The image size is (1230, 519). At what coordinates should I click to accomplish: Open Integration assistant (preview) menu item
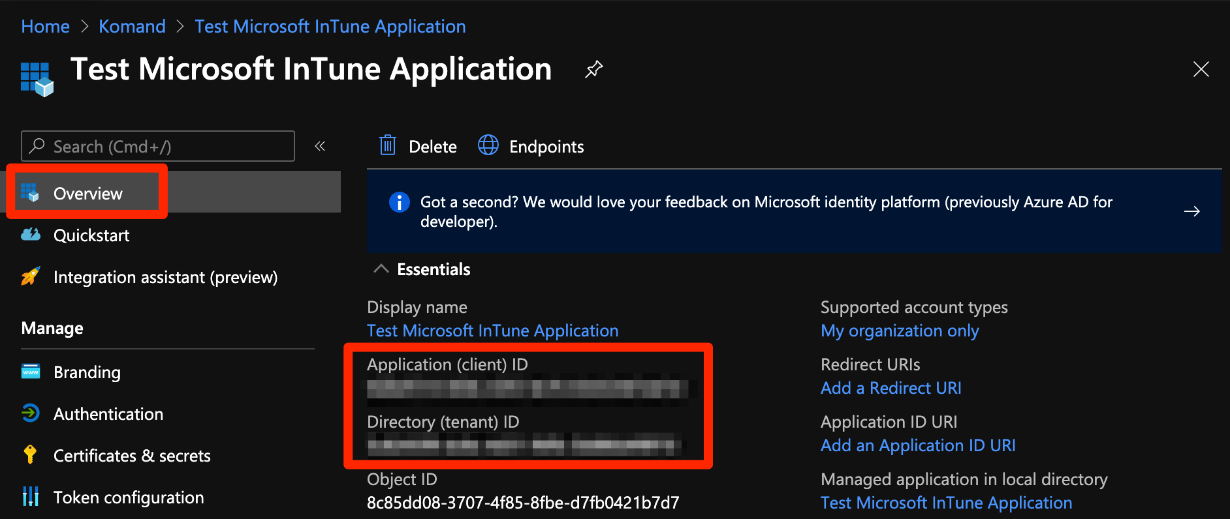click(165, 277)
